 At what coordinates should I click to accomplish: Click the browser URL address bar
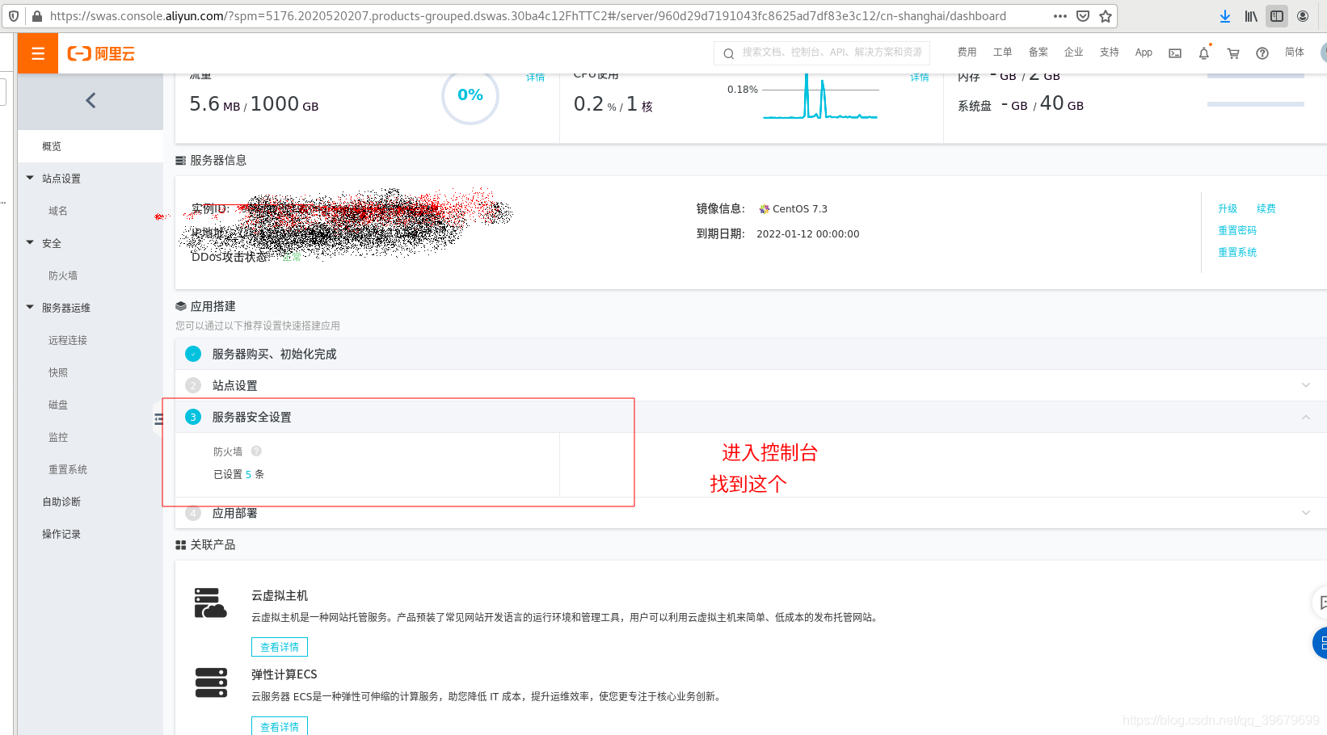(x=528, y=16)
